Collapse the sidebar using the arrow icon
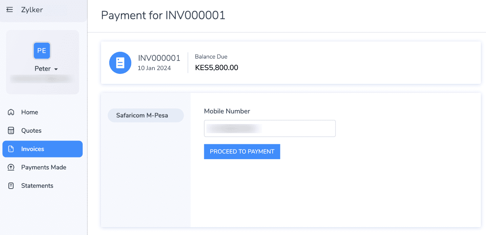The width and height of the screenshot is (486, 235). [x=9, y=9]
